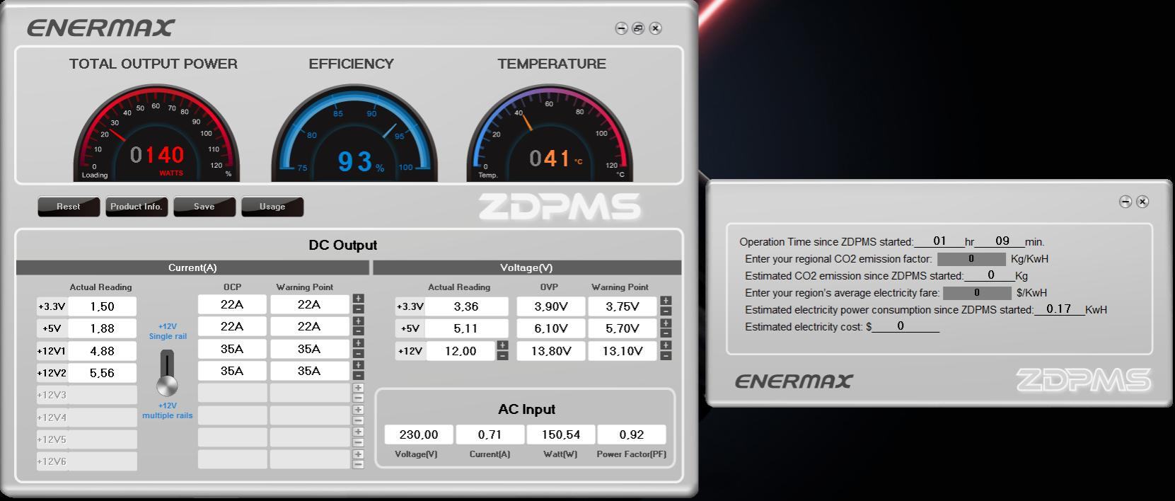
Task: Click the estimated electricity cost value
Action: tap(905, 326)
